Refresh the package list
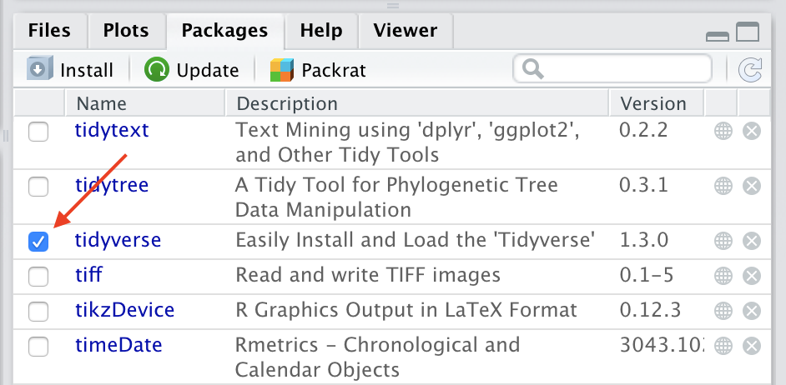Viewport: 786px width, 385px height. click(751, 69)
